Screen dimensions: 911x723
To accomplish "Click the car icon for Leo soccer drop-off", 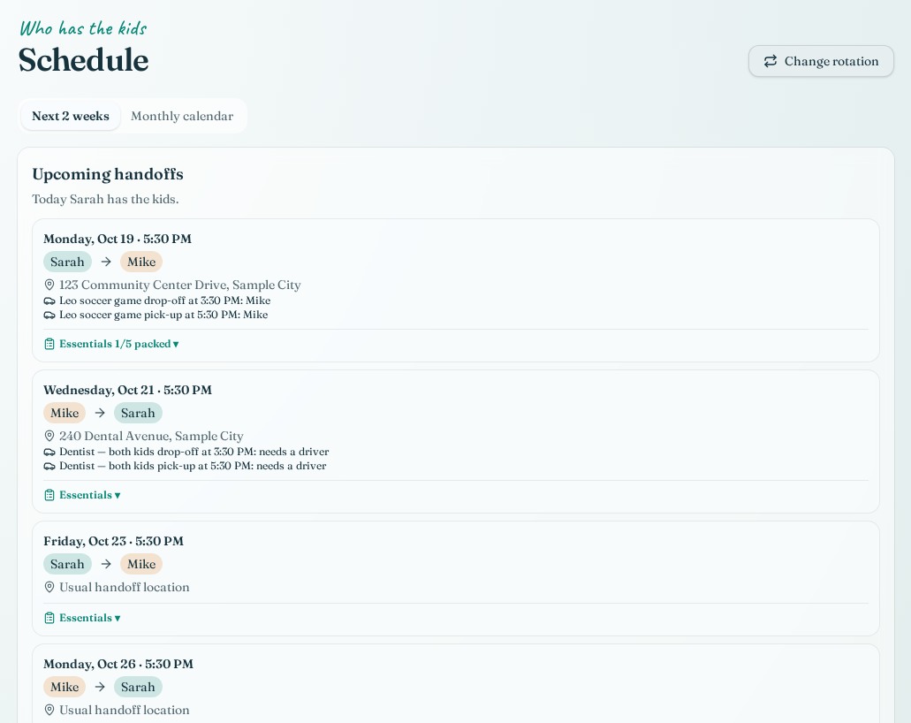I will pyautogui.click(x=49, y=301).
